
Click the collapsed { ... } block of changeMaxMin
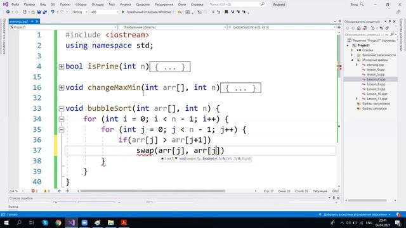click(240, 88)
